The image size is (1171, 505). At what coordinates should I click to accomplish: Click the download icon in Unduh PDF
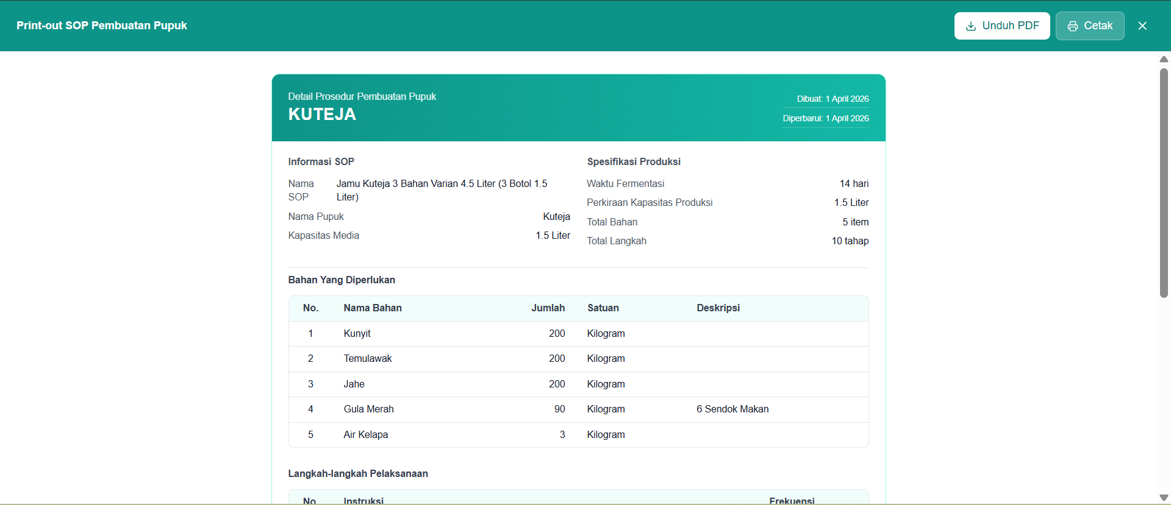coord(970,26)
